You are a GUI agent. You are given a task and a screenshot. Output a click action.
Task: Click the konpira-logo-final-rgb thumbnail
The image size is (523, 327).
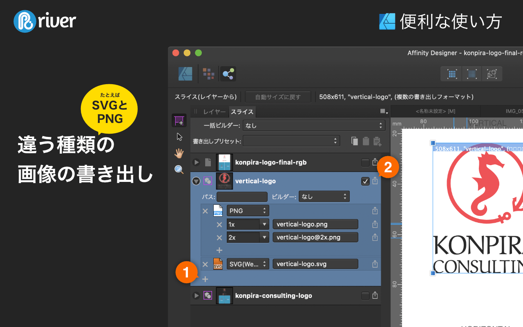click(224, 162)
